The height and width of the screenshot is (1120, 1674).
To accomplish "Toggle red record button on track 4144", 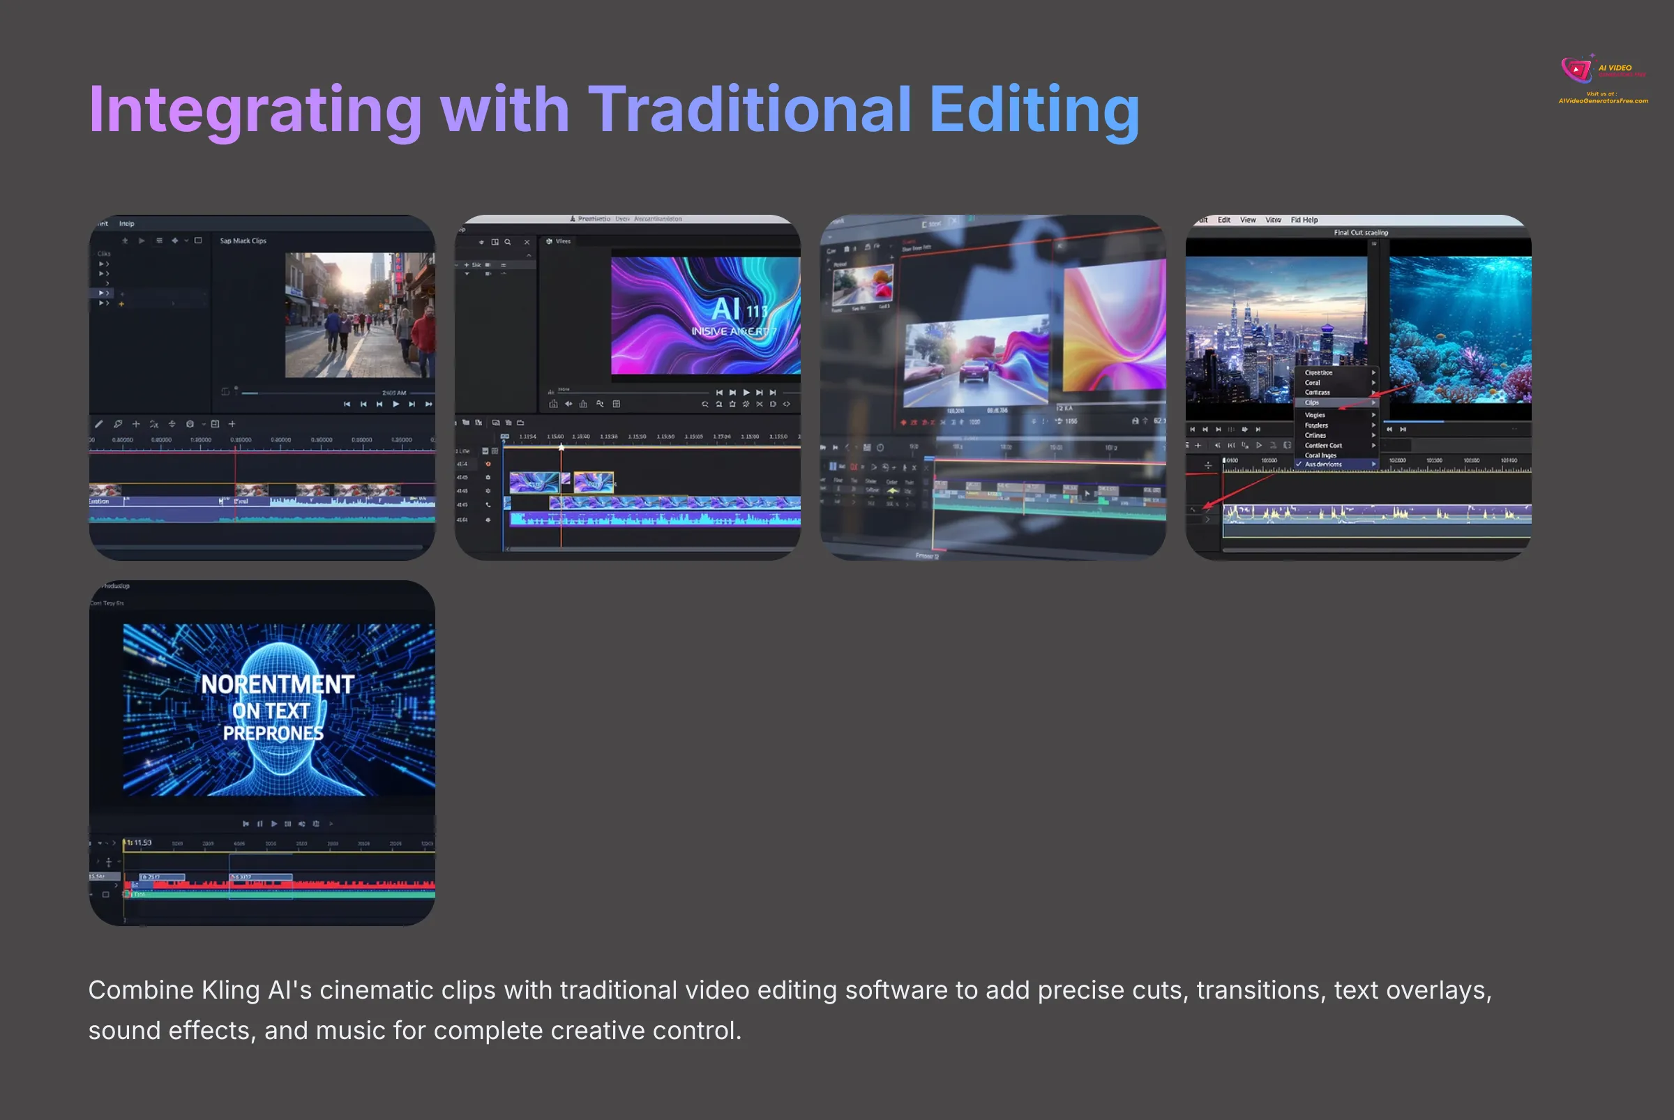I will pyautogui.click(x=488, y=464).
